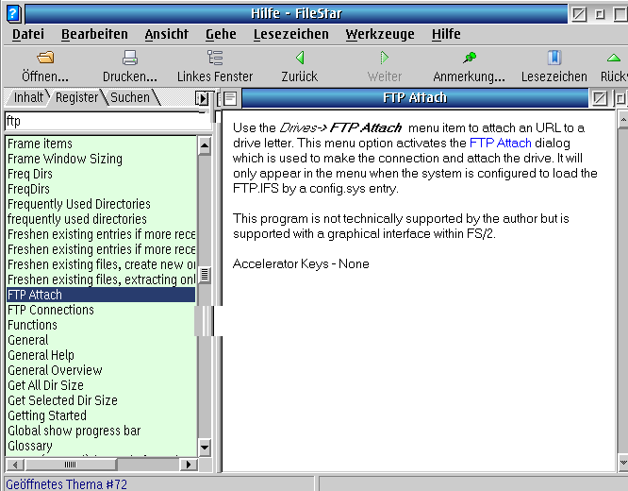628x491 pixels.
Task: Open the Ansicht menu
Action: pos(167,34)
